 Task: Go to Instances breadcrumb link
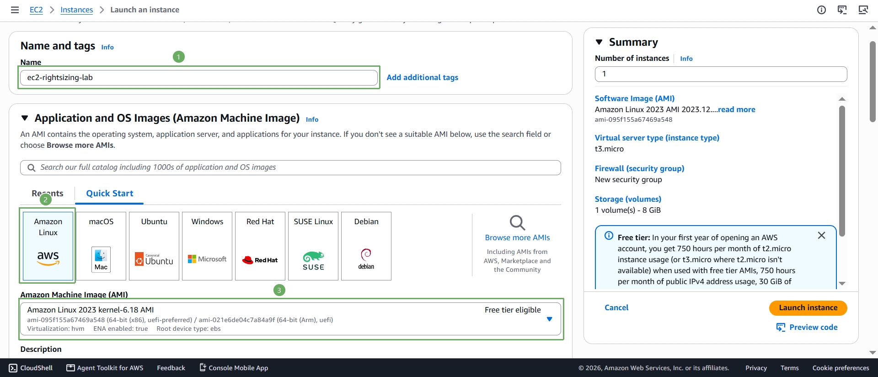click(x=76, y=10)
